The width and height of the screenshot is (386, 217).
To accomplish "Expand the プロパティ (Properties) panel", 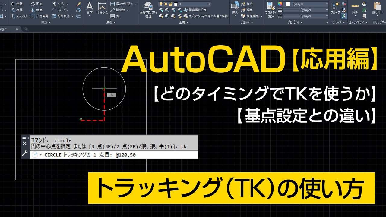I will [x=295, y=22].
